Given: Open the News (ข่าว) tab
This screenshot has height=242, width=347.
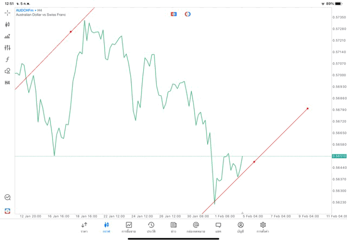Looking at the screenshot, I should (173, 227).
